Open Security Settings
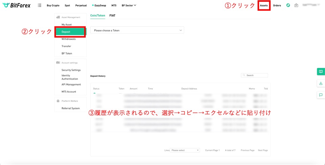 (x=71, y=70)
